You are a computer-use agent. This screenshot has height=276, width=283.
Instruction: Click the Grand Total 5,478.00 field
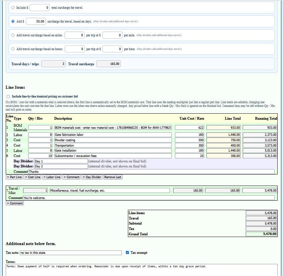[261, 234]
